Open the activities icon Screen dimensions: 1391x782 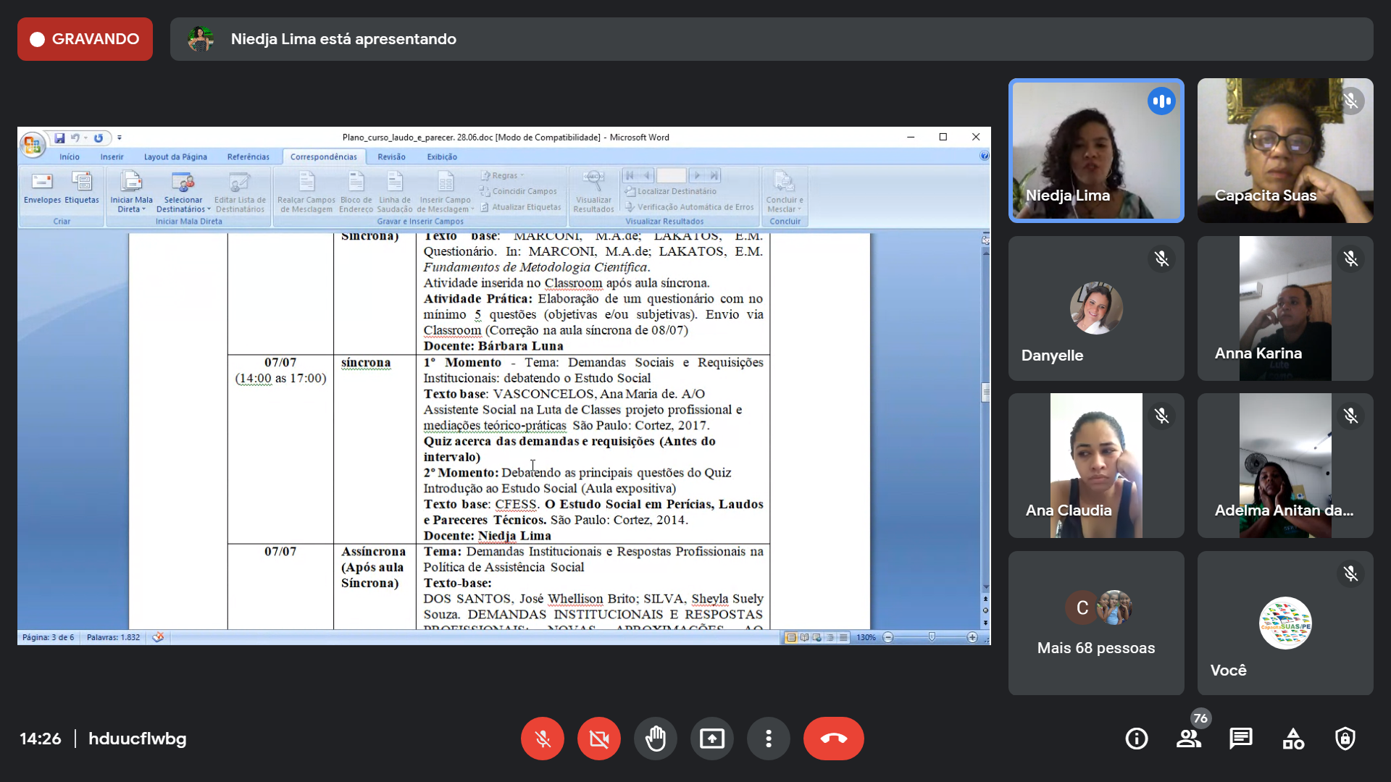coord(1293,739)
